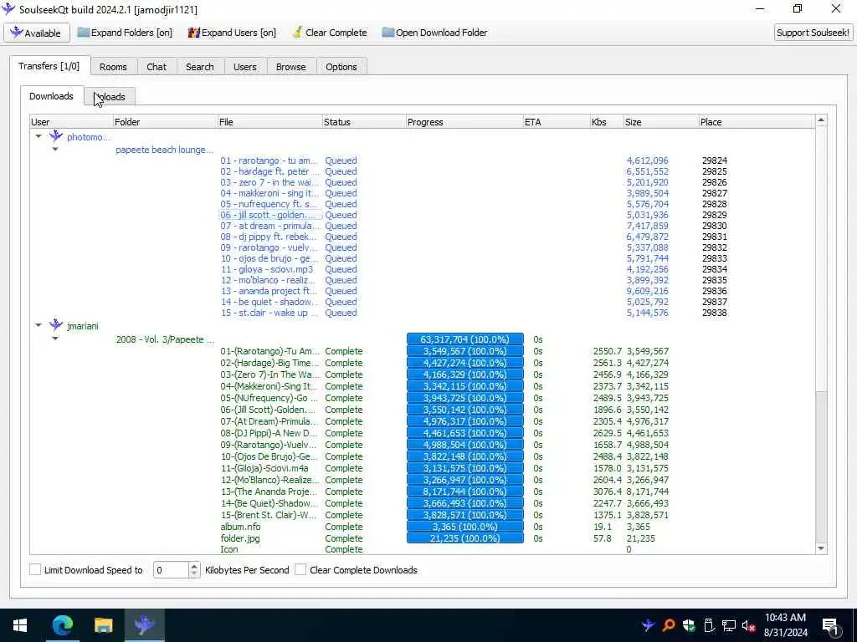The height and width of the screenshot is (642, 857).
Task: Click the Expand Folders [on] button label
Action: click(131, 33)
